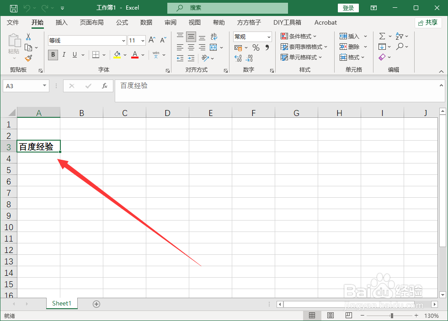Toggle Bold formatting

(x=53, y=54)
